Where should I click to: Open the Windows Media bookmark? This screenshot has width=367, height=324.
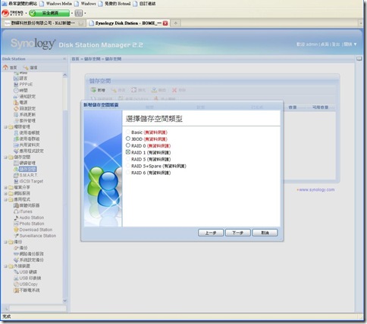click(56, 4)
